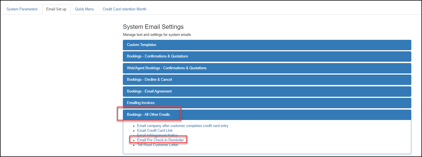The image size is (422, 157).
Task: Open the Toll Road Customer Letter link
Action: 158,145
